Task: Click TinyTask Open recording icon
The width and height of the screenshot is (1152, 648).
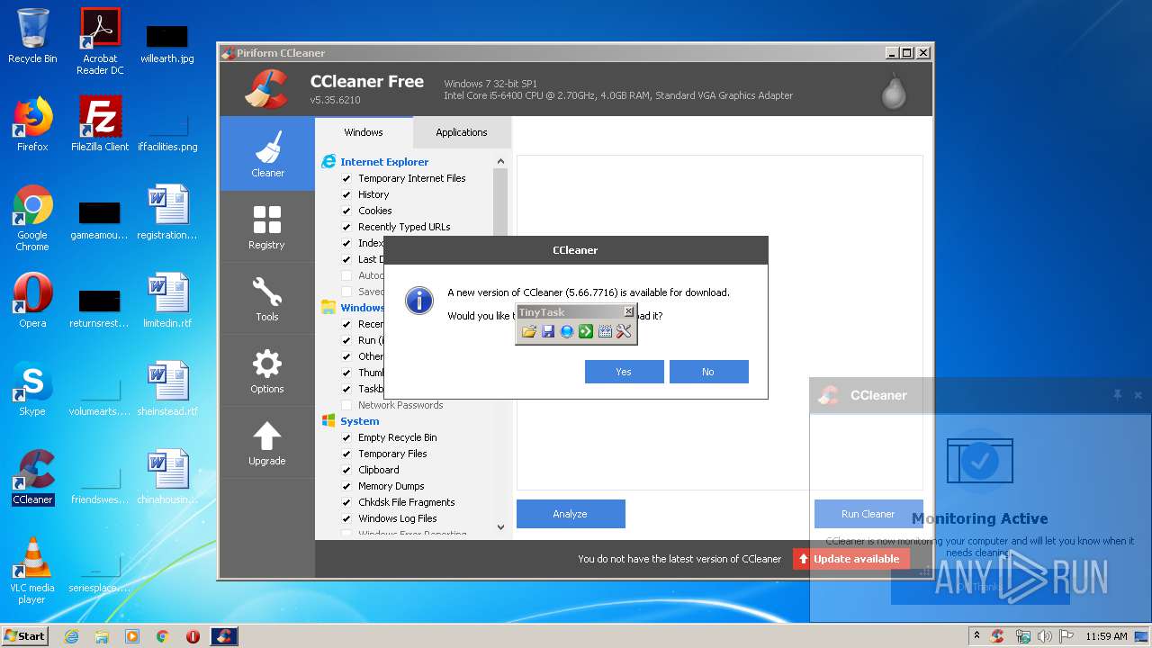Action: [528, 332]
